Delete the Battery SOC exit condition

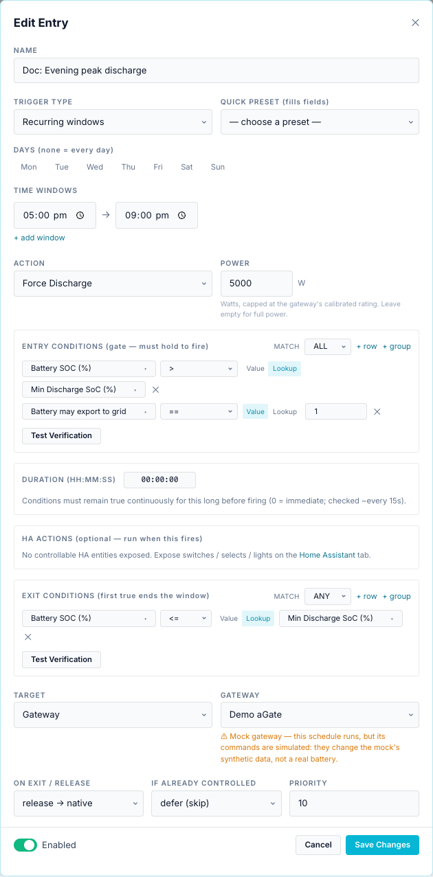point(28,637)
